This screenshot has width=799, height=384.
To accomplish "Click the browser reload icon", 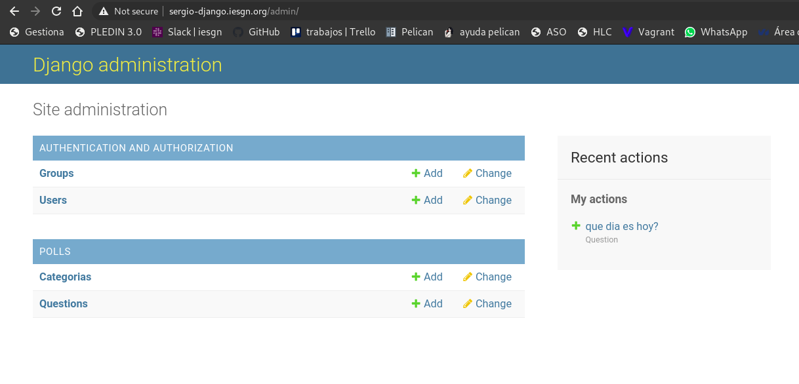I will [x=56, y=11].
